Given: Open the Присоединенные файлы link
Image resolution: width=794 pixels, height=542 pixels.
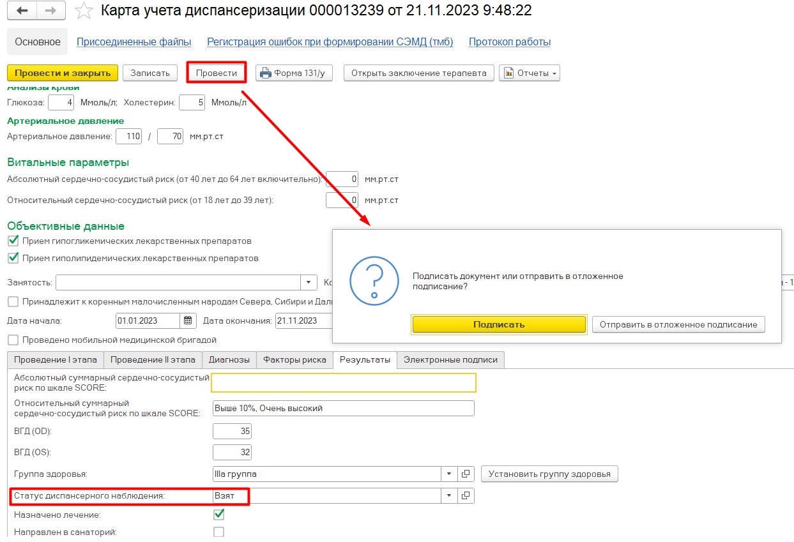Looking at the screenshot, I should click(x=134, y=42).
